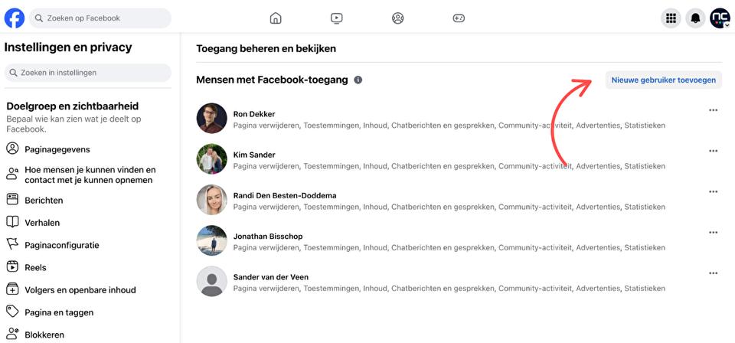The height and width of the screenshot is (343, 735).
Task: Select Berichten in the sidebar
Action: pos(44,200)
